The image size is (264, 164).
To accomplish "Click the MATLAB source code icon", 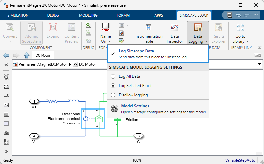I will tap(122, 33).
